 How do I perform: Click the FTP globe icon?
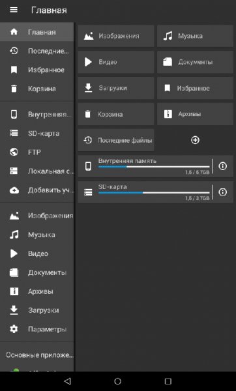click(14, 152)
